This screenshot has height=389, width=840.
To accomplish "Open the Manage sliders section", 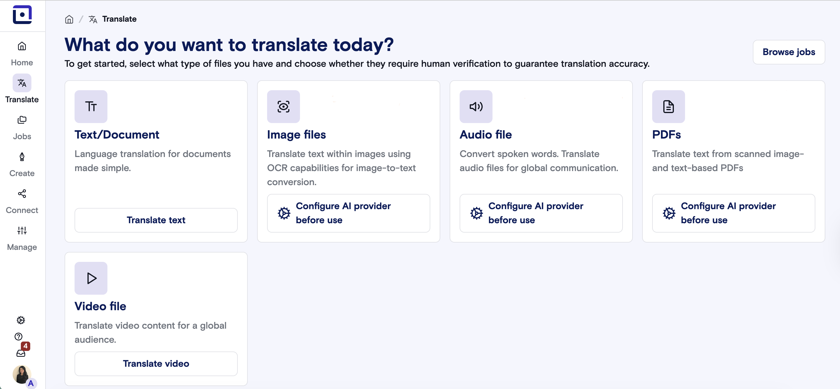I will [x=22, y=238].
